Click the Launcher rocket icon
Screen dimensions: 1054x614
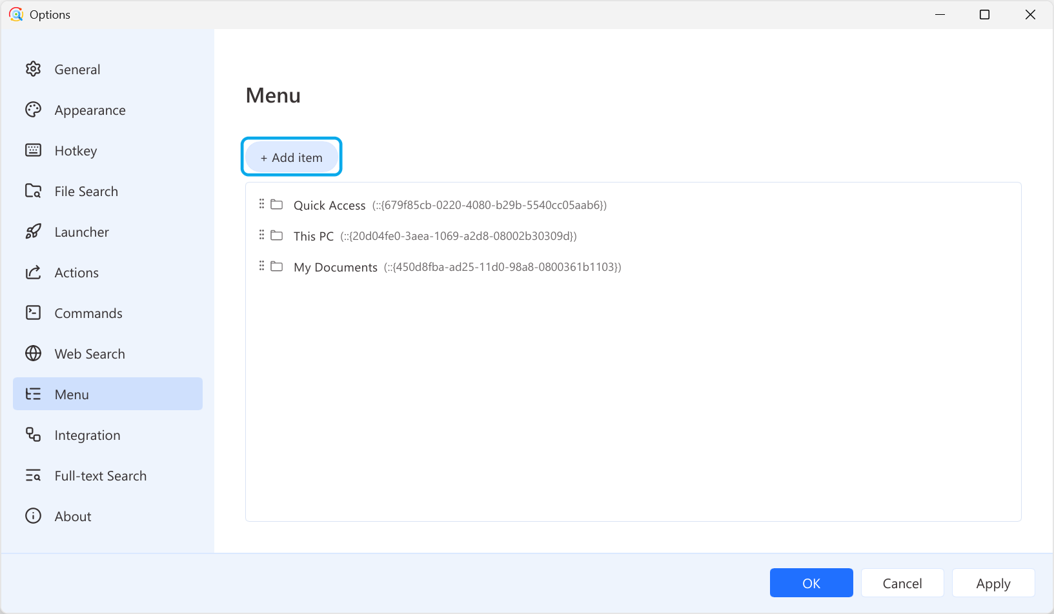tap(33, 232)
